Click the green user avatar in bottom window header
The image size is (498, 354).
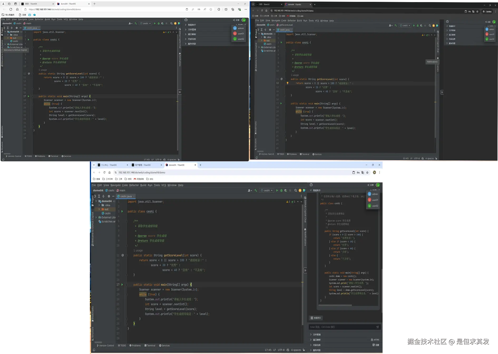(x=378, y=185)
